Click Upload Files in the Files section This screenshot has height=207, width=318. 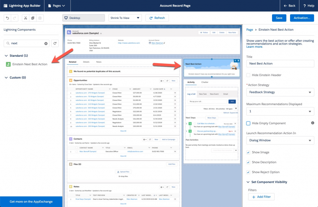(123, 172)
